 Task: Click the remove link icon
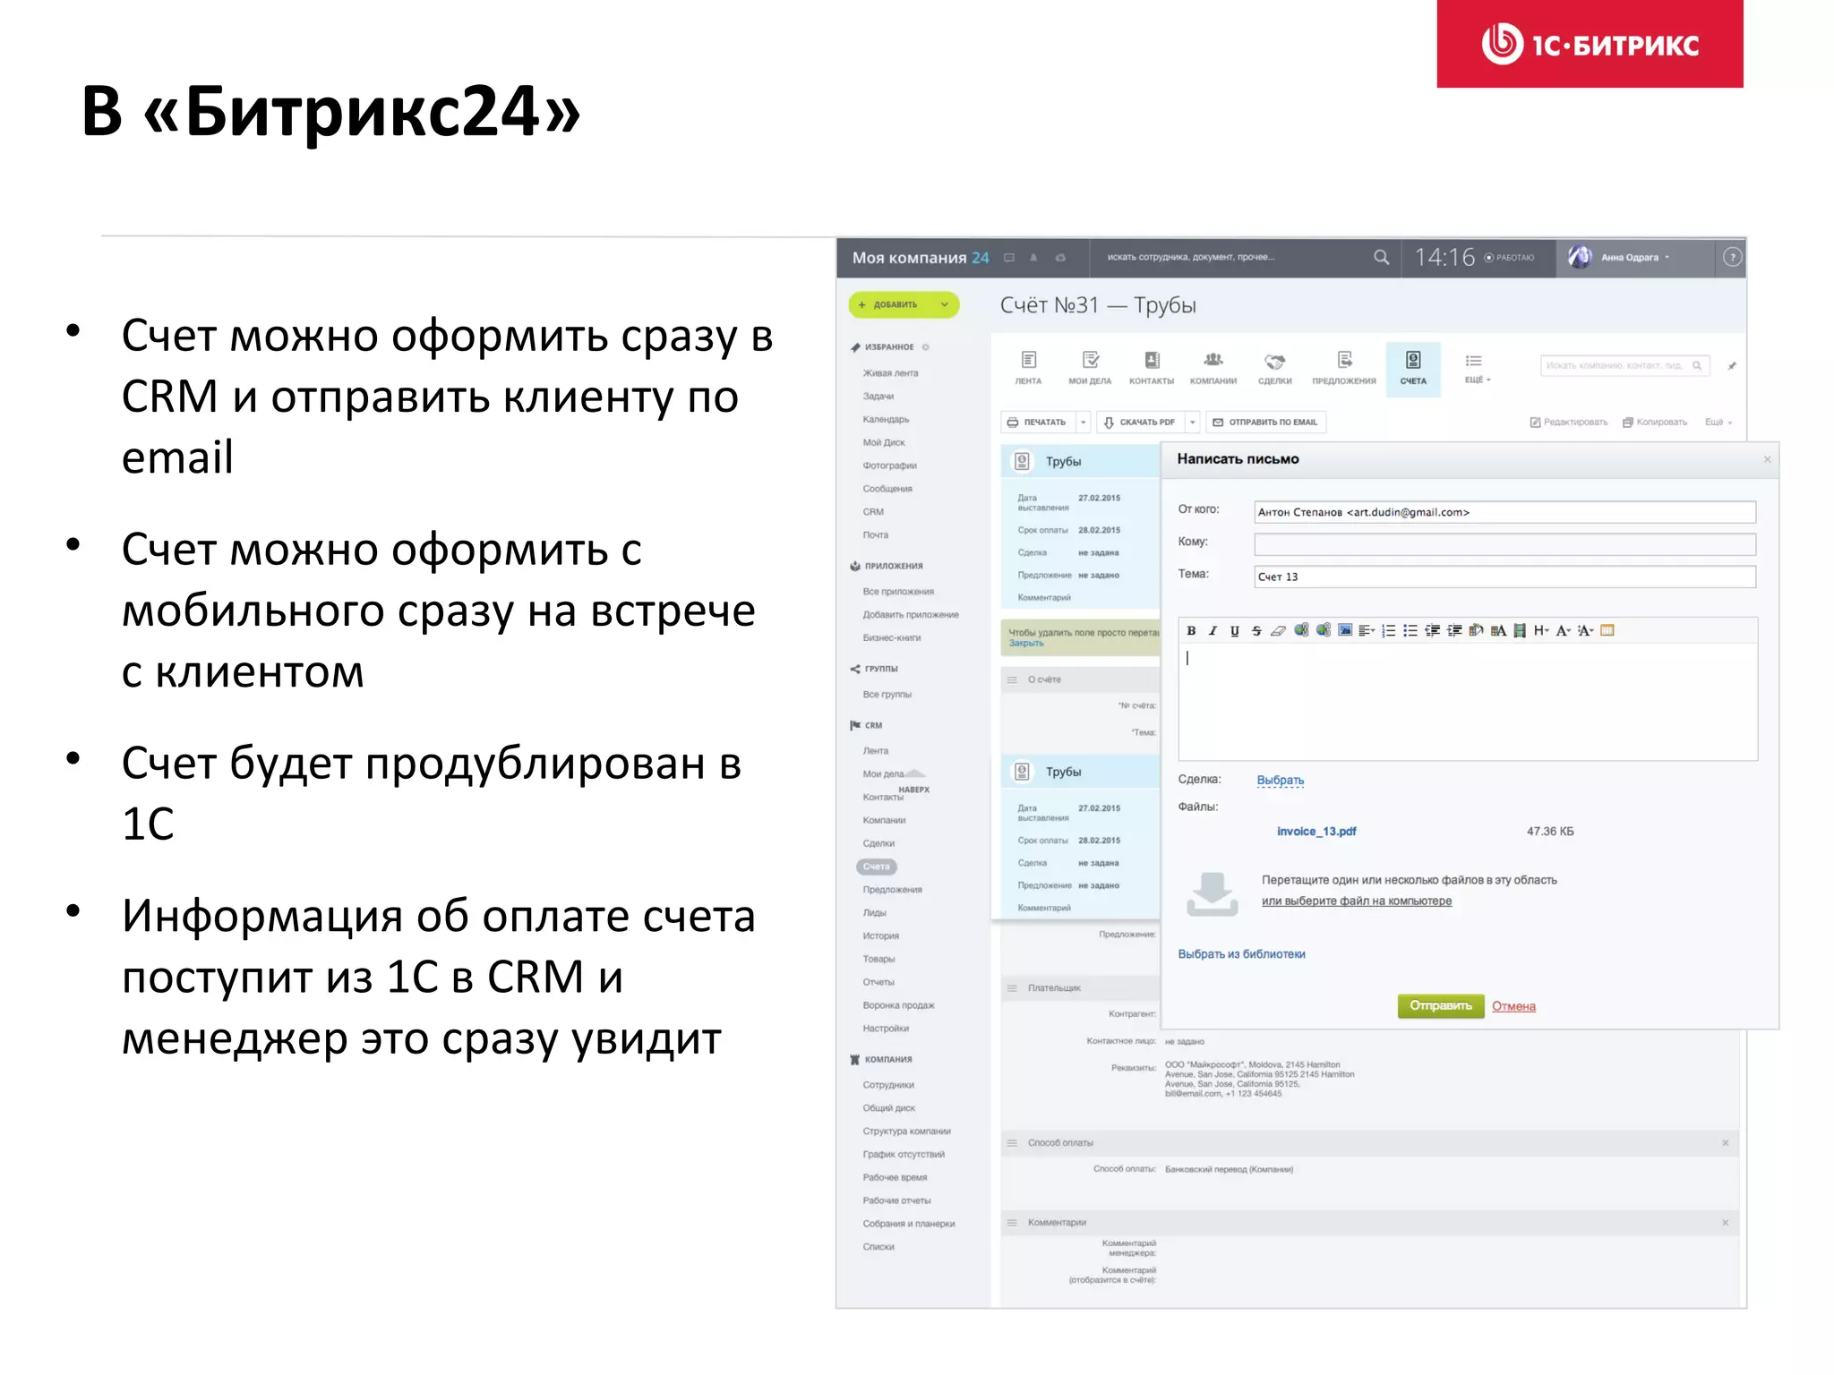(x=1323, y=630)
